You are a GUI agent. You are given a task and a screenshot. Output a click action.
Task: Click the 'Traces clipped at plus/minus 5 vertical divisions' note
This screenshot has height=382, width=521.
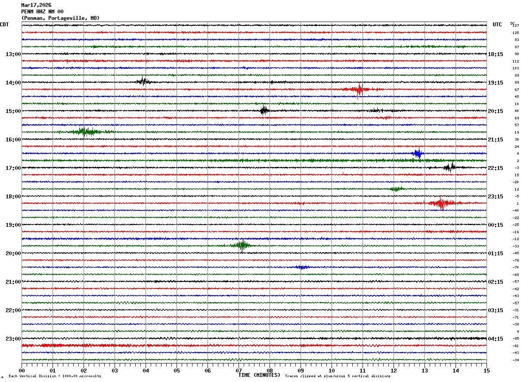tap(338, 376)
